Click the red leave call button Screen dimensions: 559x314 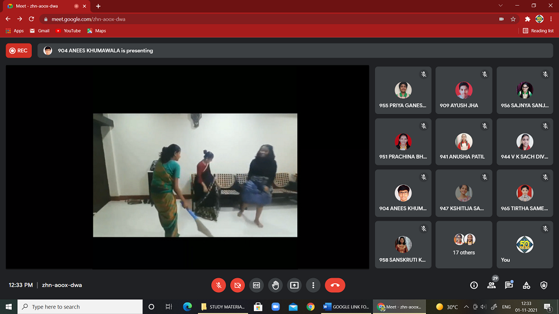(x=335, y=285)
